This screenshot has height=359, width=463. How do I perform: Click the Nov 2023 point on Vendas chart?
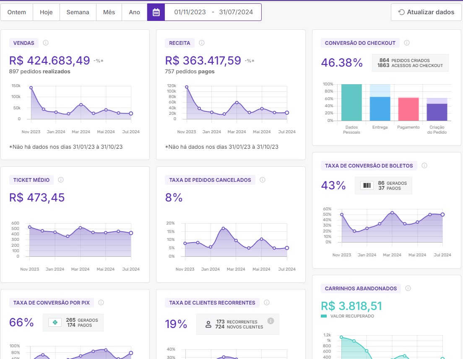[x=31, y=88]
